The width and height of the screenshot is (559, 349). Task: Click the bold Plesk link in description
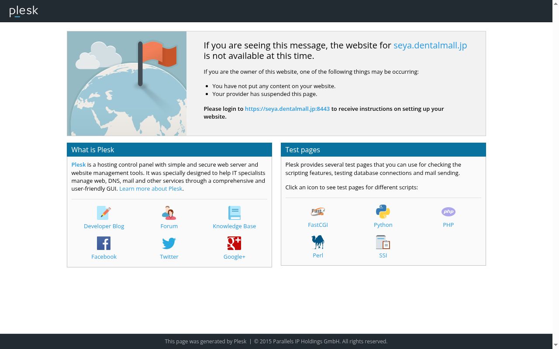[79, 164]
